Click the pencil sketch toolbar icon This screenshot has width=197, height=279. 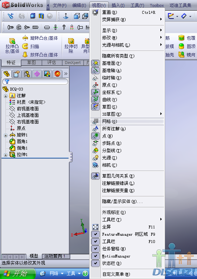(171, 16)
